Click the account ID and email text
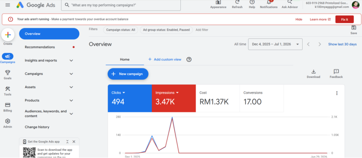 (327, 5)
